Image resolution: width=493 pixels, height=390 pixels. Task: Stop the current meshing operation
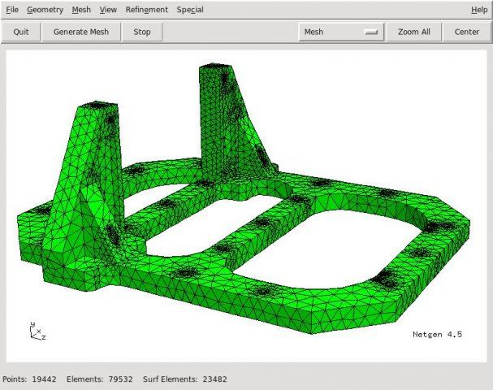(142, 32)
